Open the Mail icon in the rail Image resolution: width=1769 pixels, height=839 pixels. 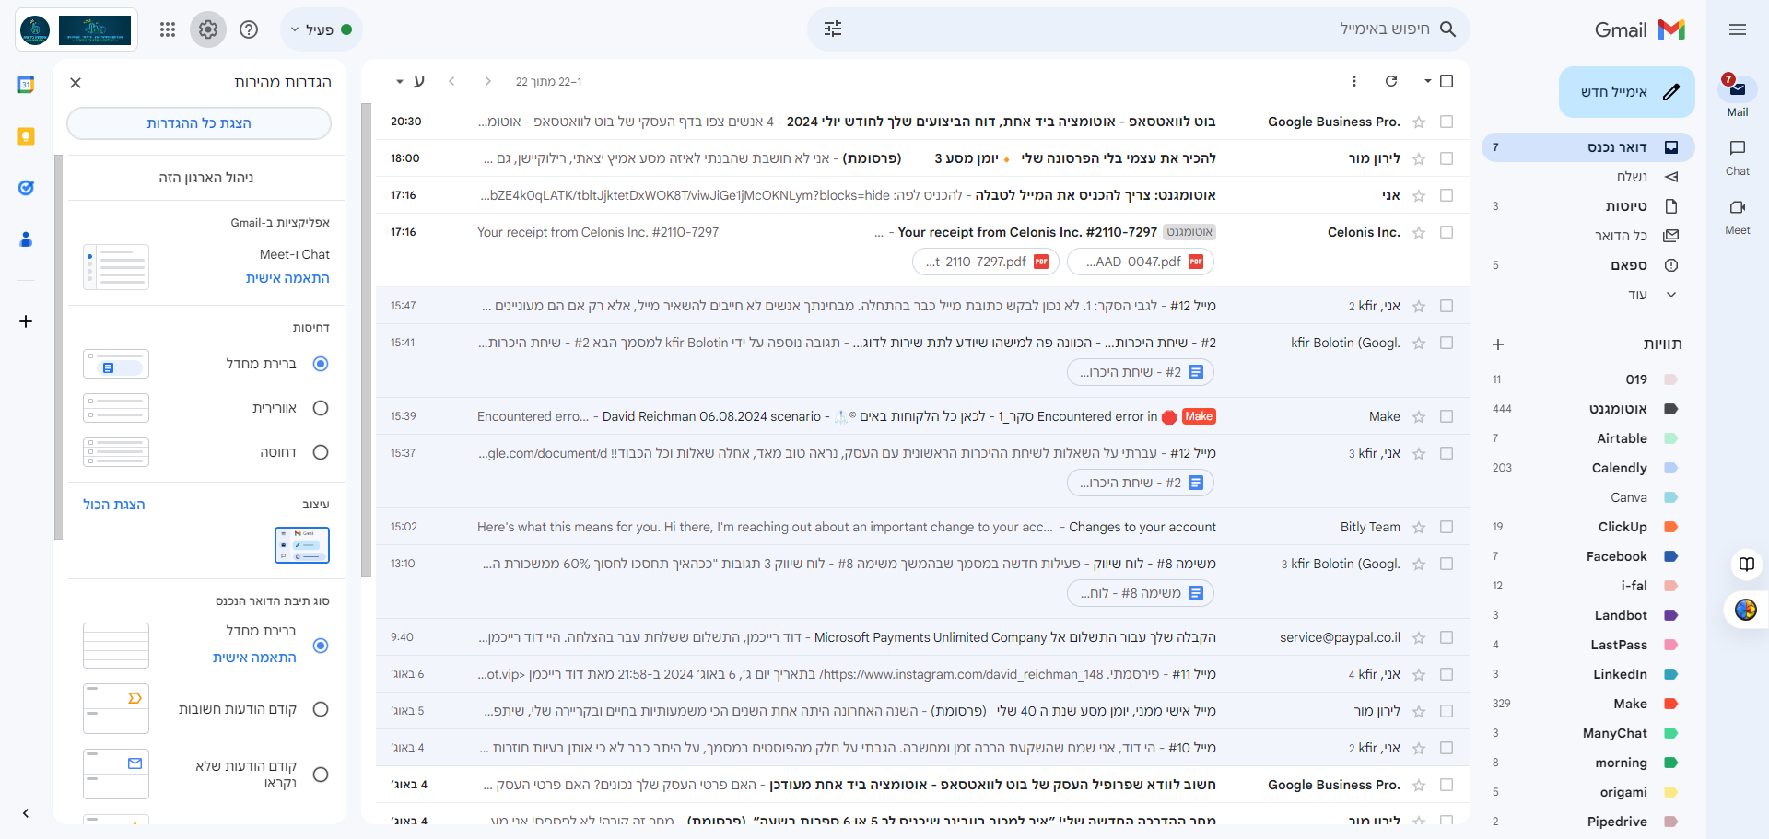pos(1738,89)
